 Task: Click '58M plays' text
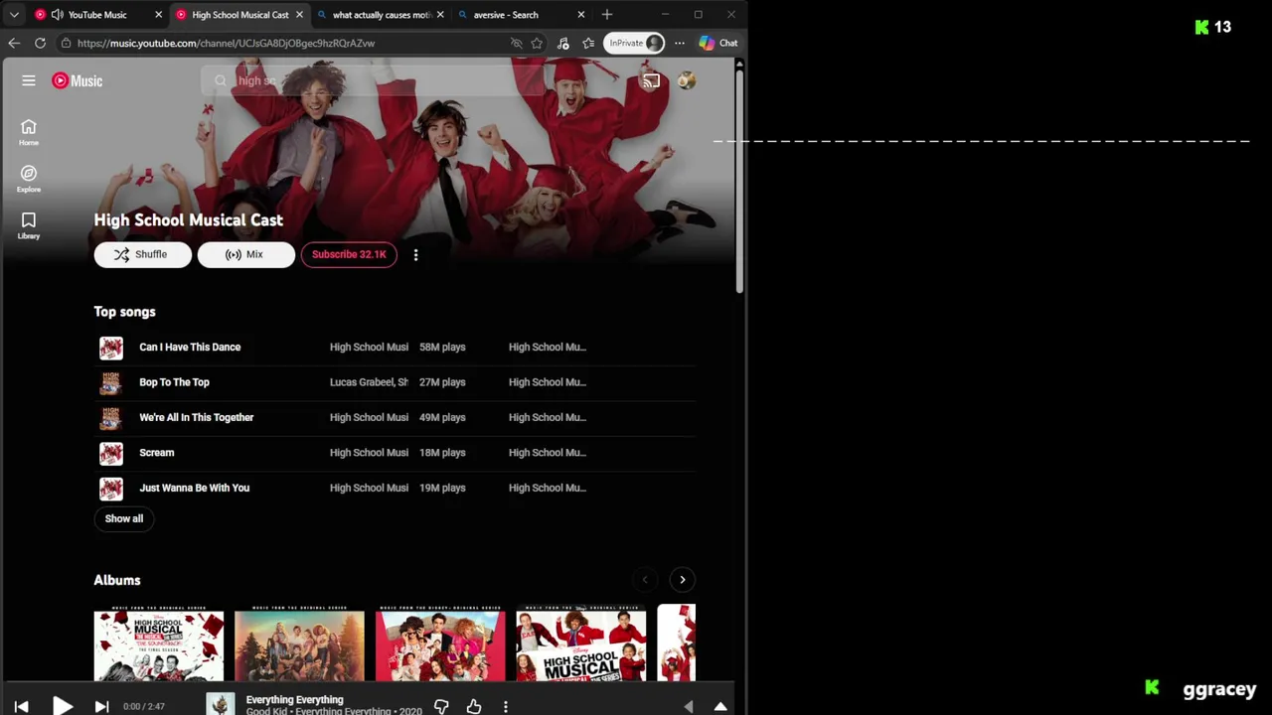(442, 348)
